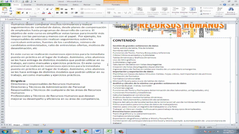The width and height of the screenshot is (239, 134).
Task: Switch to the Fórmulas tab
Action: pyautogui.click(x=63, y=5)
